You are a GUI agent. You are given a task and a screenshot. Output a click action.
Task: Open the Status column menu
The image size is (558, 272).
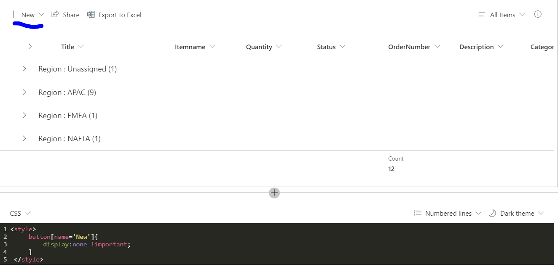343,47
